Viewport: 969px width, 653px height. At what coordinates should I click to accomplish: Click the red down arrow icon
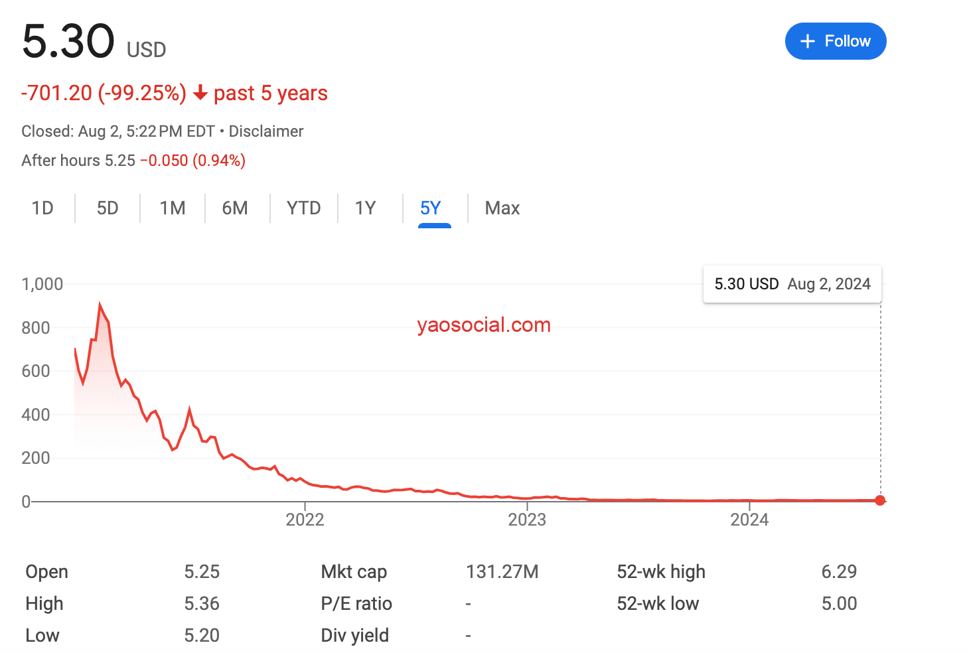pyautogui.click(x=200, y=94)
